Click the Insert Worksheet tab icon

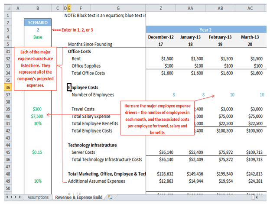110,197
